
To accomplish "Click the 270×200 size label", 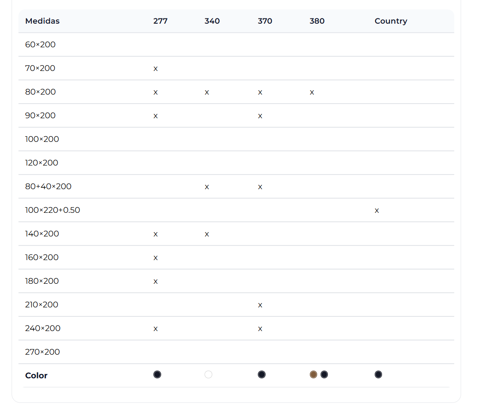I will 43,352.
